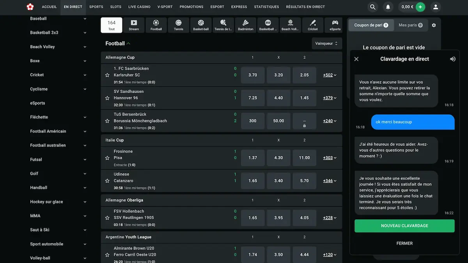
Task: Select odds 7.25 for SV Sandhausen
Action: (253, 98)
